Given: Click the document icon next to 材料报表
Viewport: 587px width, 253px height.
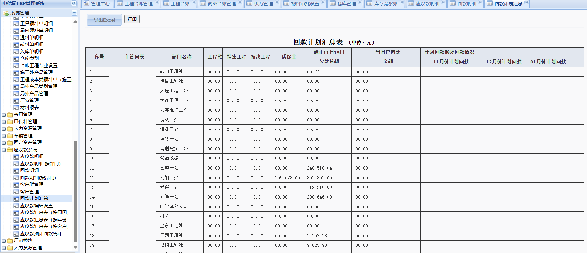Looking at the screenshot, I should (x=16, y=108).
